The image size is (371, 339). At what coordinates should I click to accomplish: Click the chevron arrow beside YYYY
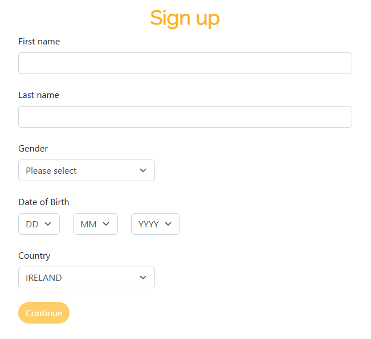click(x=168, y=224)
